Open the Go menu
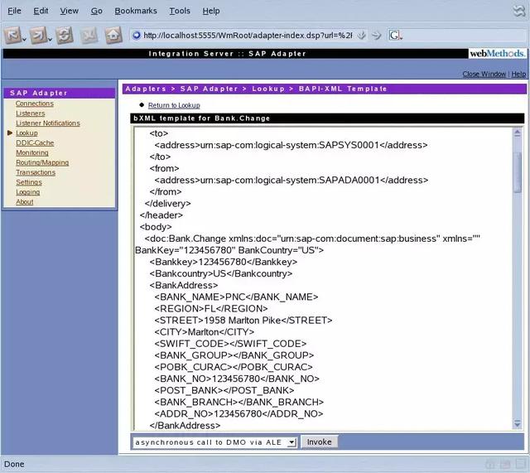Screen dimensions: 530x473 97,11
